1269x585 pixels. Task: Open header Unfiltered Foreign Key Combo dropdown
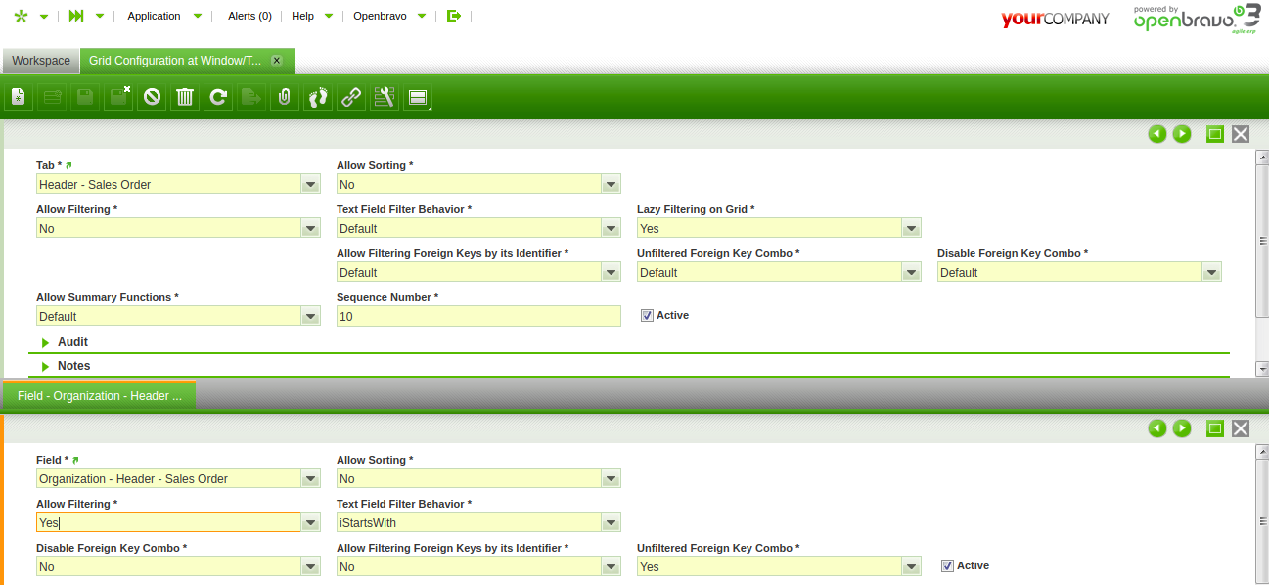pyautogui.click(x=912, y=272)
